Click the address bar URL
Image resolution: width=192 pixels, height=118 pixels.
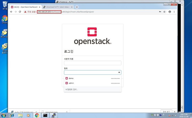coord(66,12)
